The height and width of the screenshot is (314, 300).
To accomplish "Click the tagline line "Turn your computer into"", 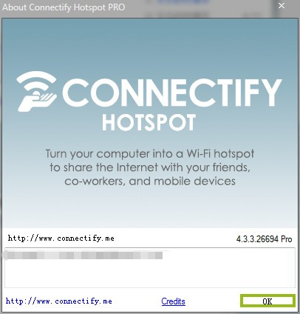I will (x=114, y=154).
